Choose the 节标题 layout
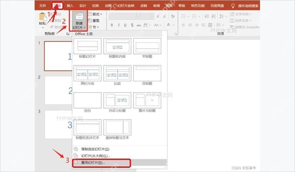 point(147,48)
